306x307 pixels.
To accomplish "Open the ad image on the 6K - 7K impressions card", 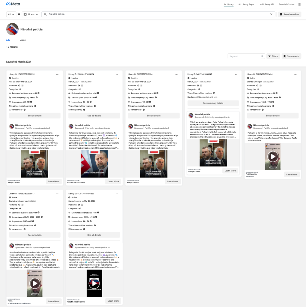I will click(35, 164).
